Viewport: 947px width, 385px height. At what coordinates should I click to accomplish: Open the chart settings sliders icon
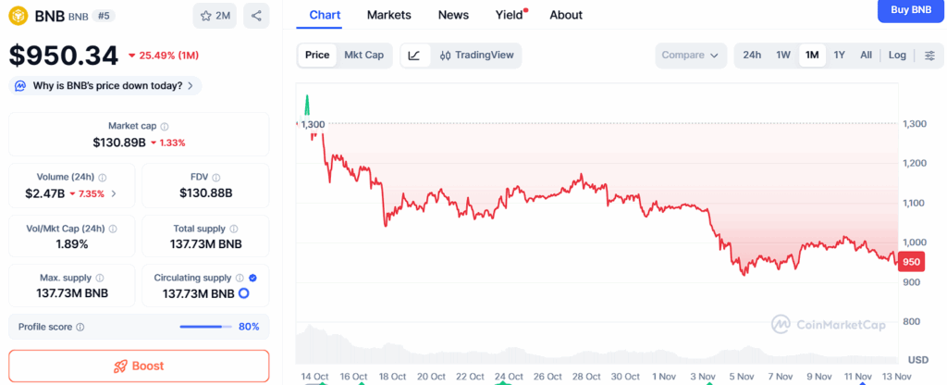point(929,56)
